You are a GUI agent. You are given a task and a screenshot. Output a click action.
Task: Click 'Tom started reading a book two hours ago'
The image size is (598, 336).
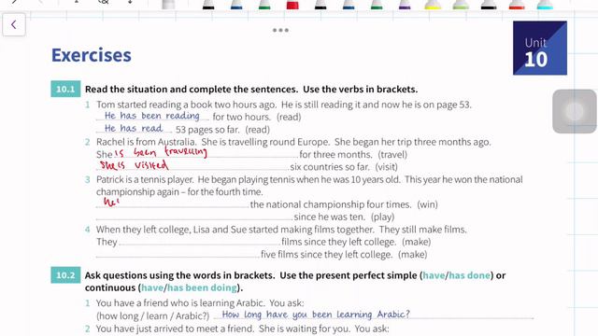click(187, 105)
